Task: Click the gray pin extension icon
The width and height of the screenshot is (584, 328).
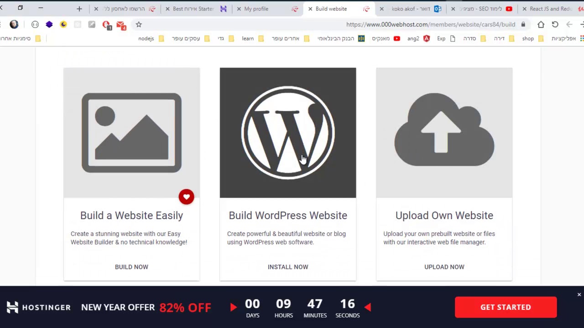Action: 92,25
